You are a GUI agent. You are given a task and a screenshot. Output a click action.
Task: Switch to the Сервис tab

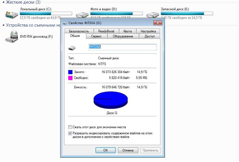tap(96, 36)
